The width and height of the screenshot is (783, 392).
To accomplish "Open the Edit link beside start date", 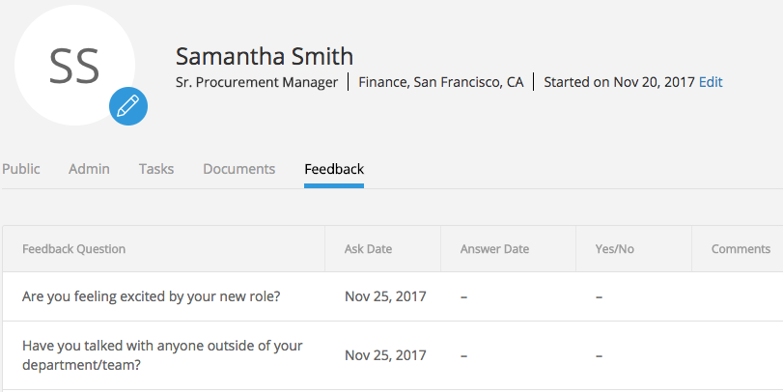I will (711, 82).
